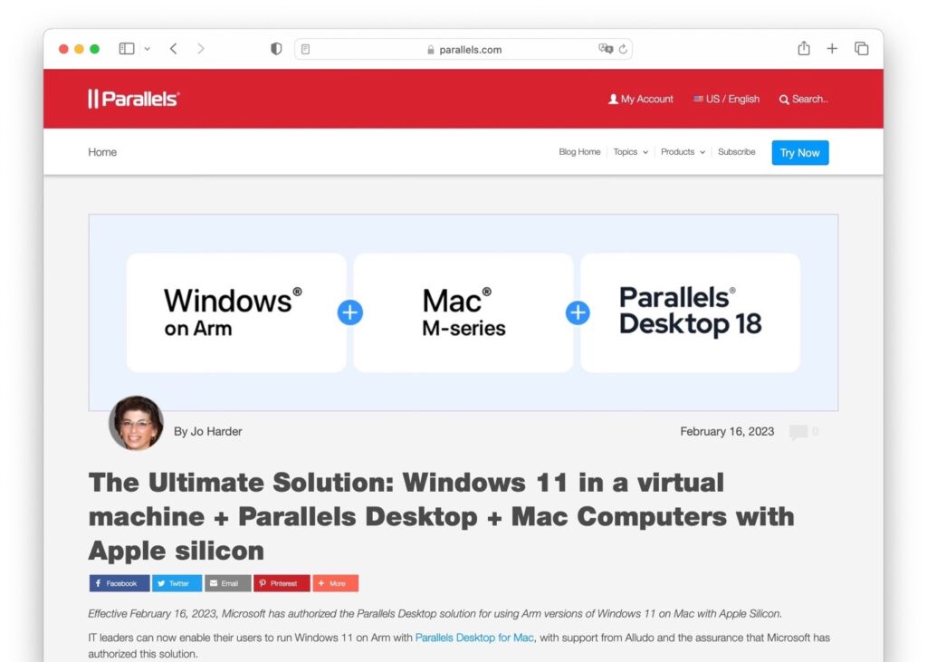Select the Blog Home menu item
Screen dimensions: 927x662
(x=579, y=152)
